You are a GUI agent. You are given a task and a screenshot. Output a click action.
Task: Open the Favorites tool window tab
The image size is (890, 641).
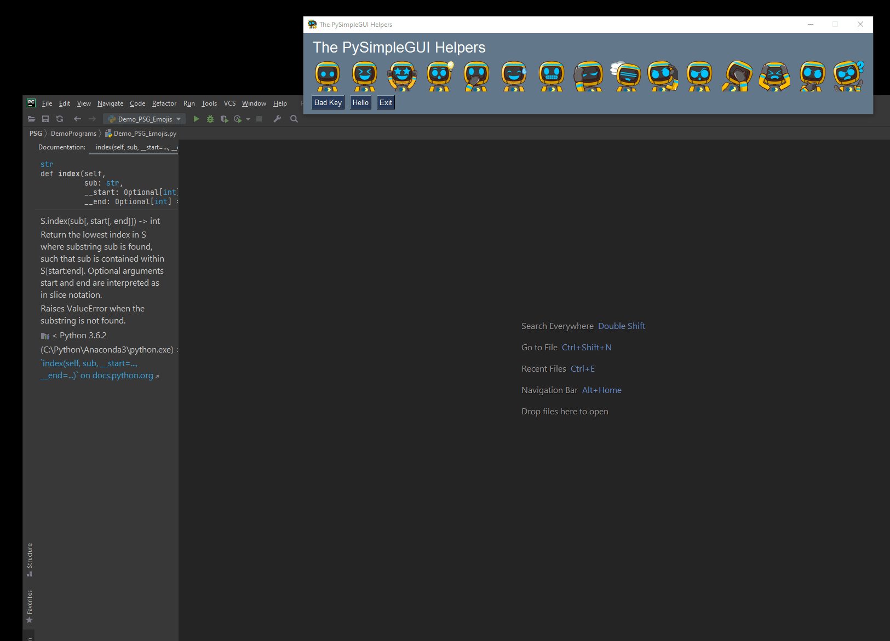[x=30, y=607]
